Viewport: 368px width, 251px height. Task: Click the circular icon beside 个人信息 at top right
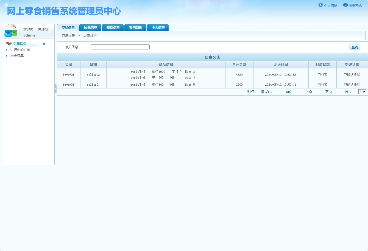click(320, 5)
